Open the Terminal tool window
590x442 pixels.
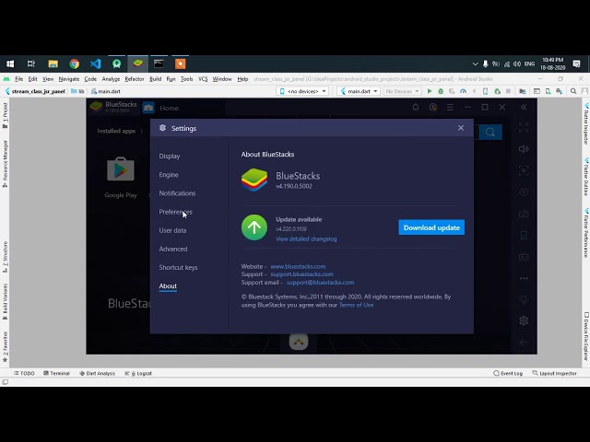[56, 373]
